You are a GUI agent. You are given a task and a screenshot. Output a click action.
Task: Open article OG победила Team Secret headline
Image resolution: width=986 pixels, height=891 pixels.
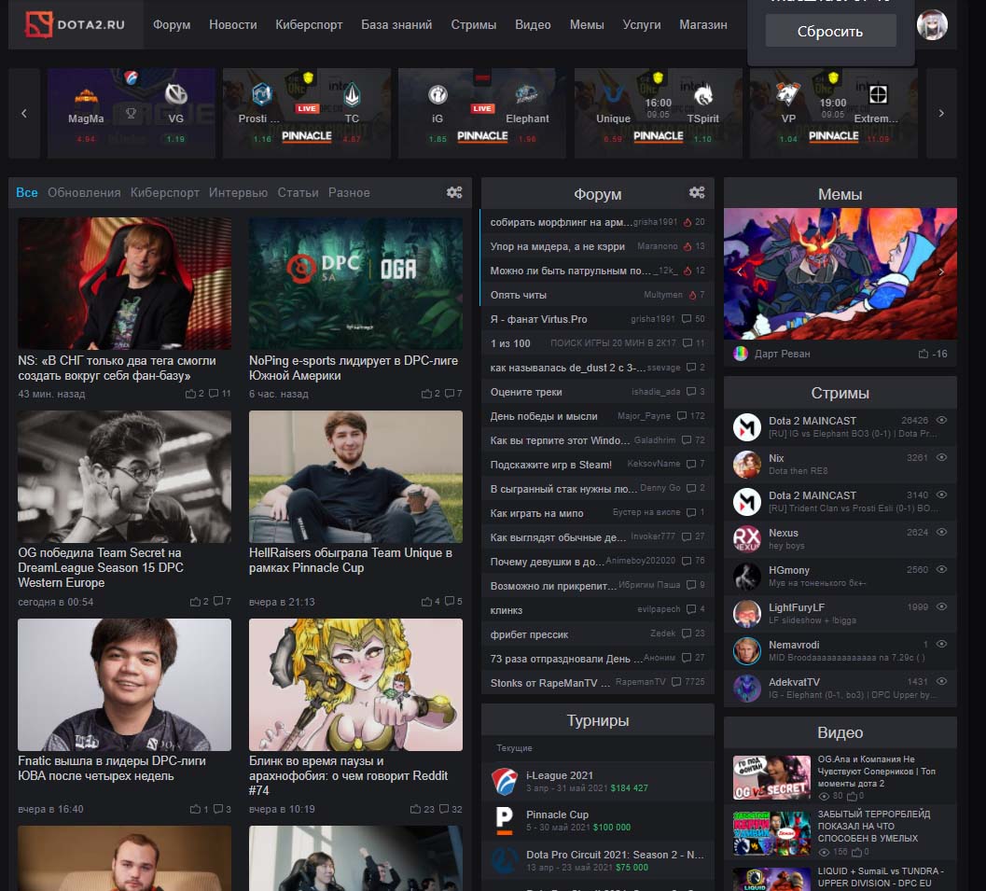(101, 568)
